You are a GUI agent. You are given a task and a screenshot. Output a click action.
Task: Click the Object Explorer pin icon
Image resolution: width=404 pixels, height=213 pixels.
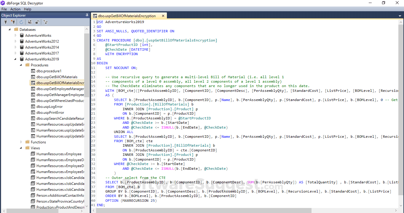(87, 15)
